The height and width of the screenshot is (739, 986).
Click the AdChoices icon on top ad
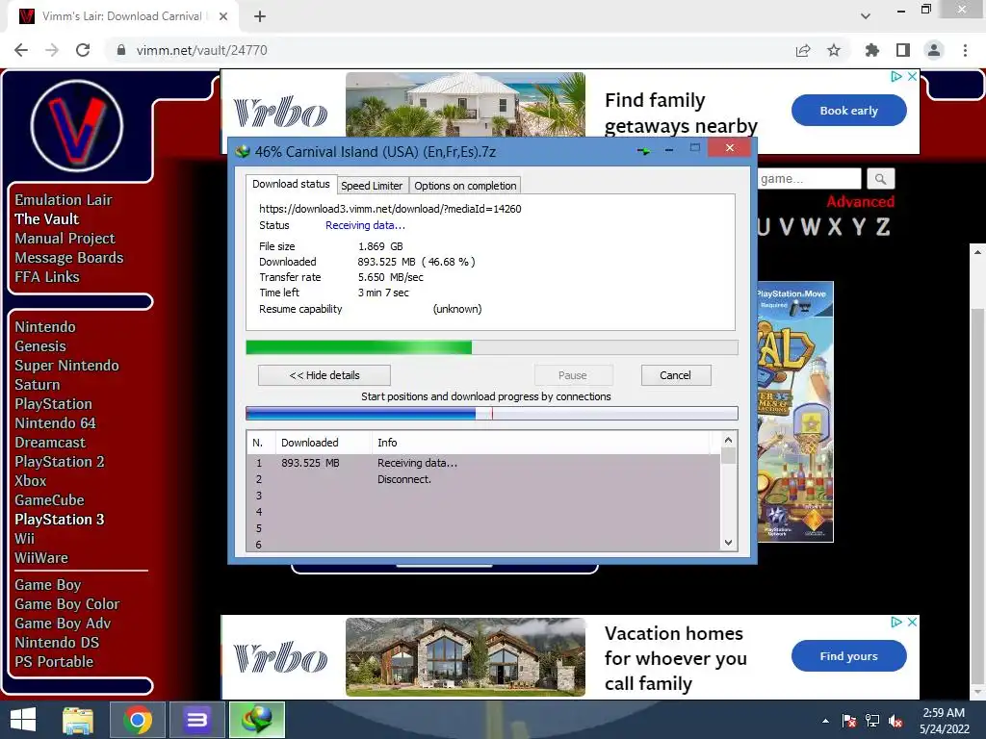coord(896,76)
